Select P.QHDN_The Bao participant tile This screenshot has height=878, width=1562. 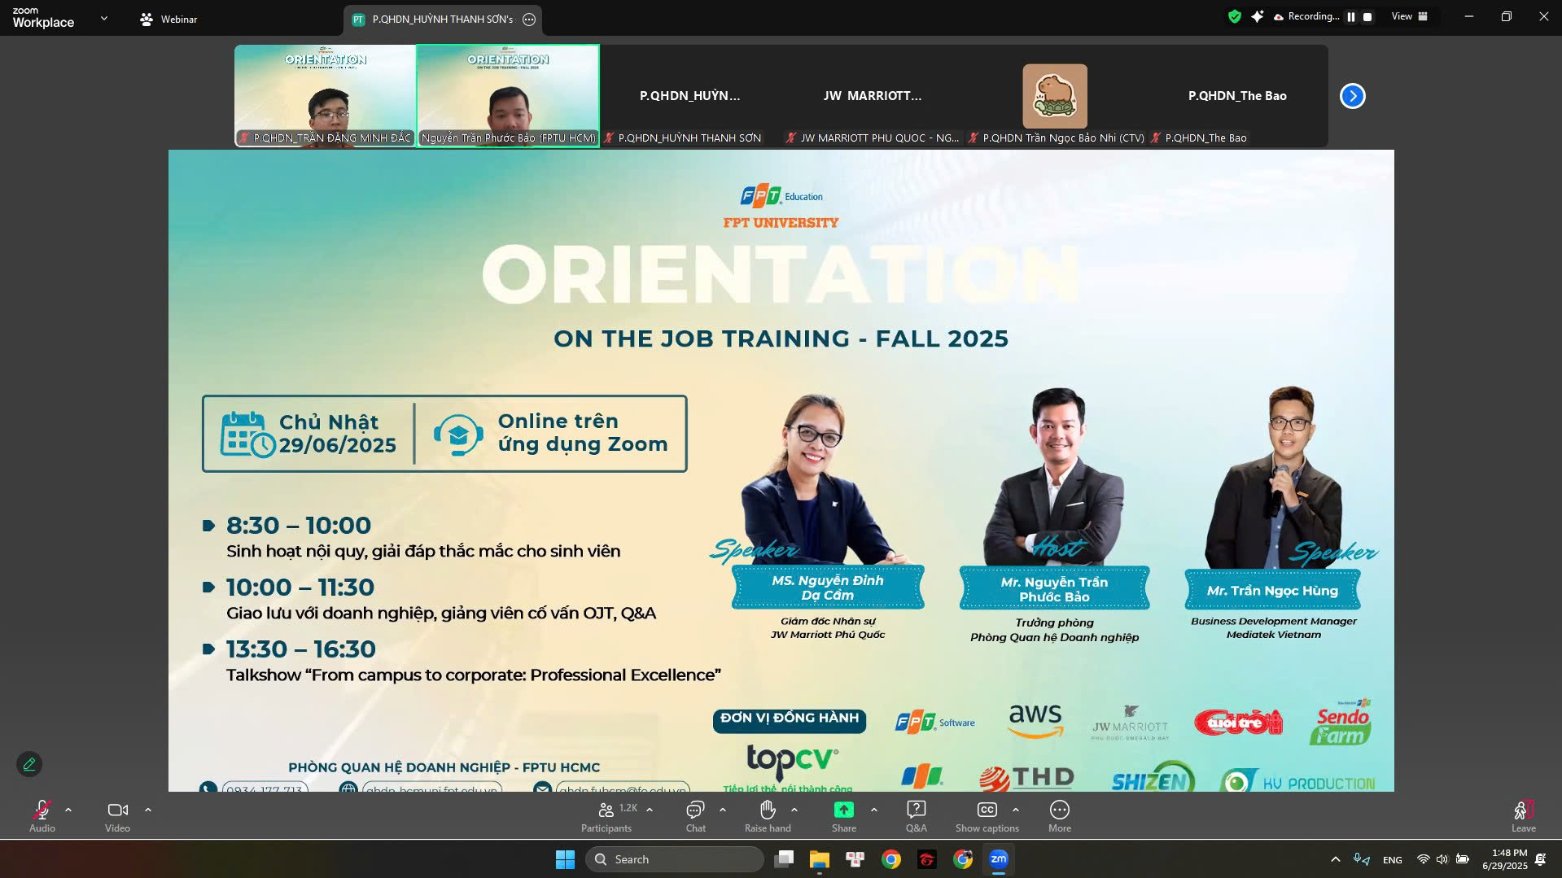tap(1237, 95)
